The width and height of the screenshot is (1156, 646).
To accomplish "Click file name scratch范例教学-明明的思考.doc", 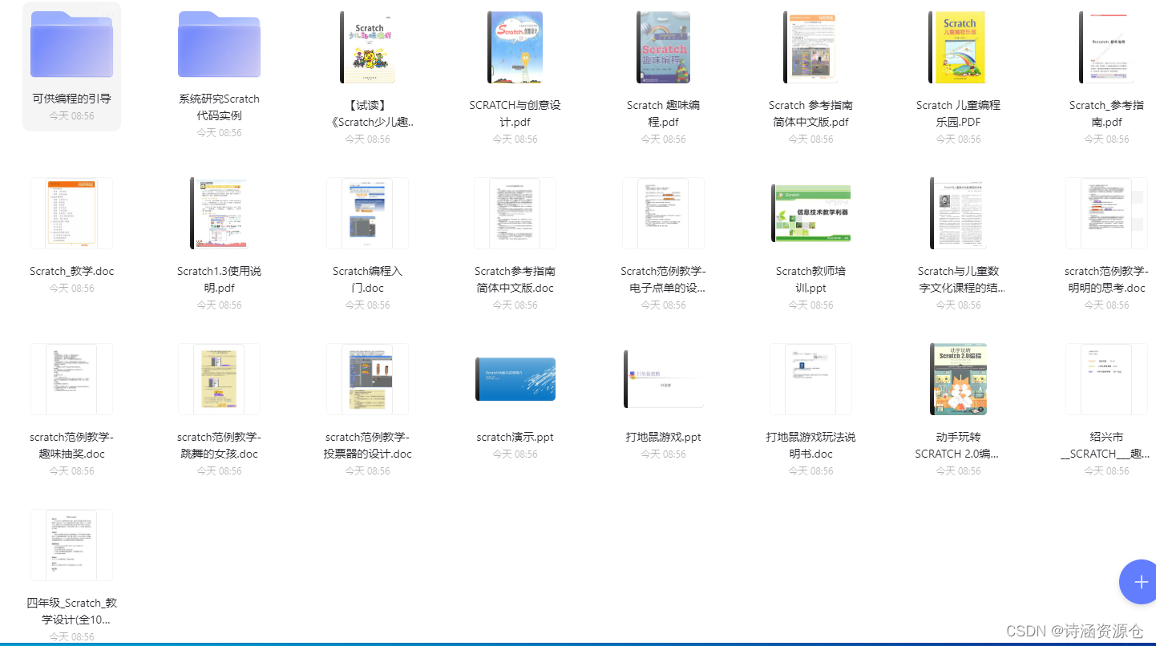I will point(1106,280).
